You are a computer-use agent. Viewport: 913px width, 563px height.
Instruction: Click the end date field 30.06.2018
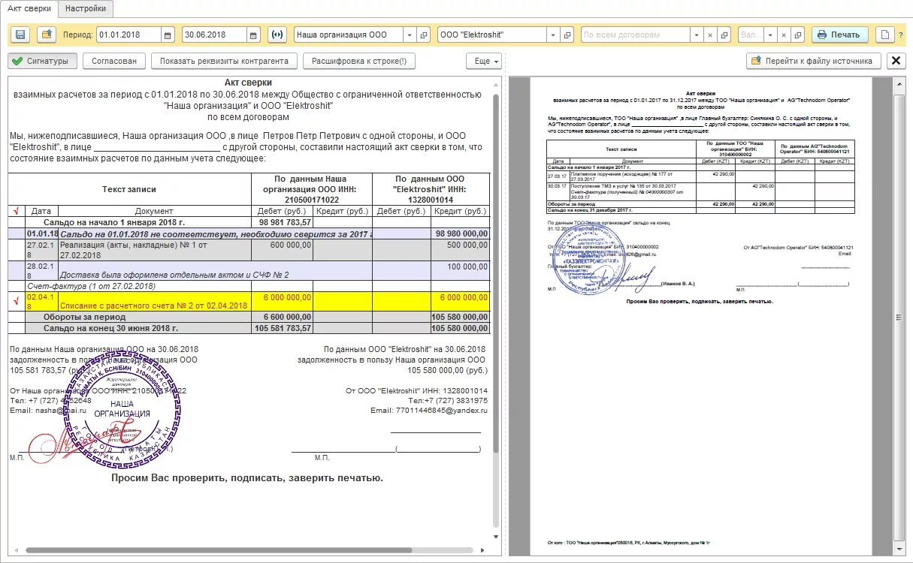[x=214, y=35]
